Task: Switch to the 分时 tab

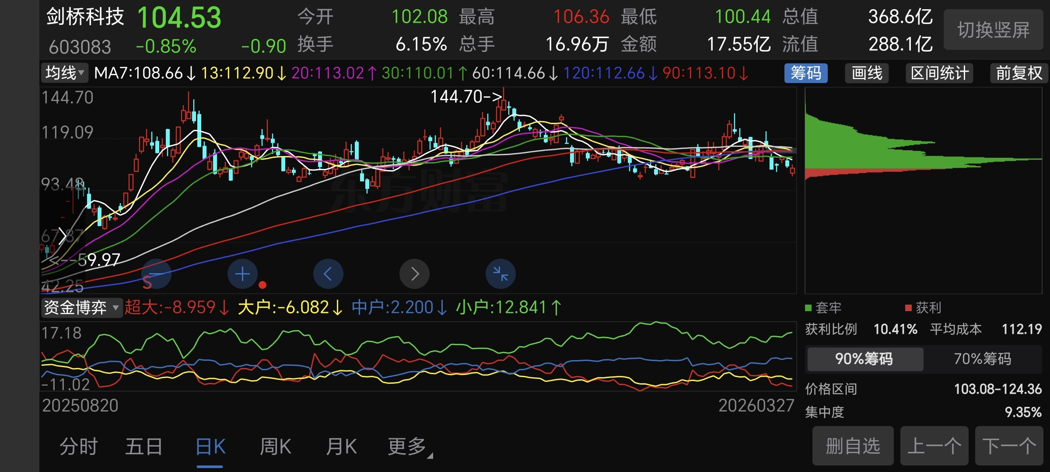Action: [79, 447]
